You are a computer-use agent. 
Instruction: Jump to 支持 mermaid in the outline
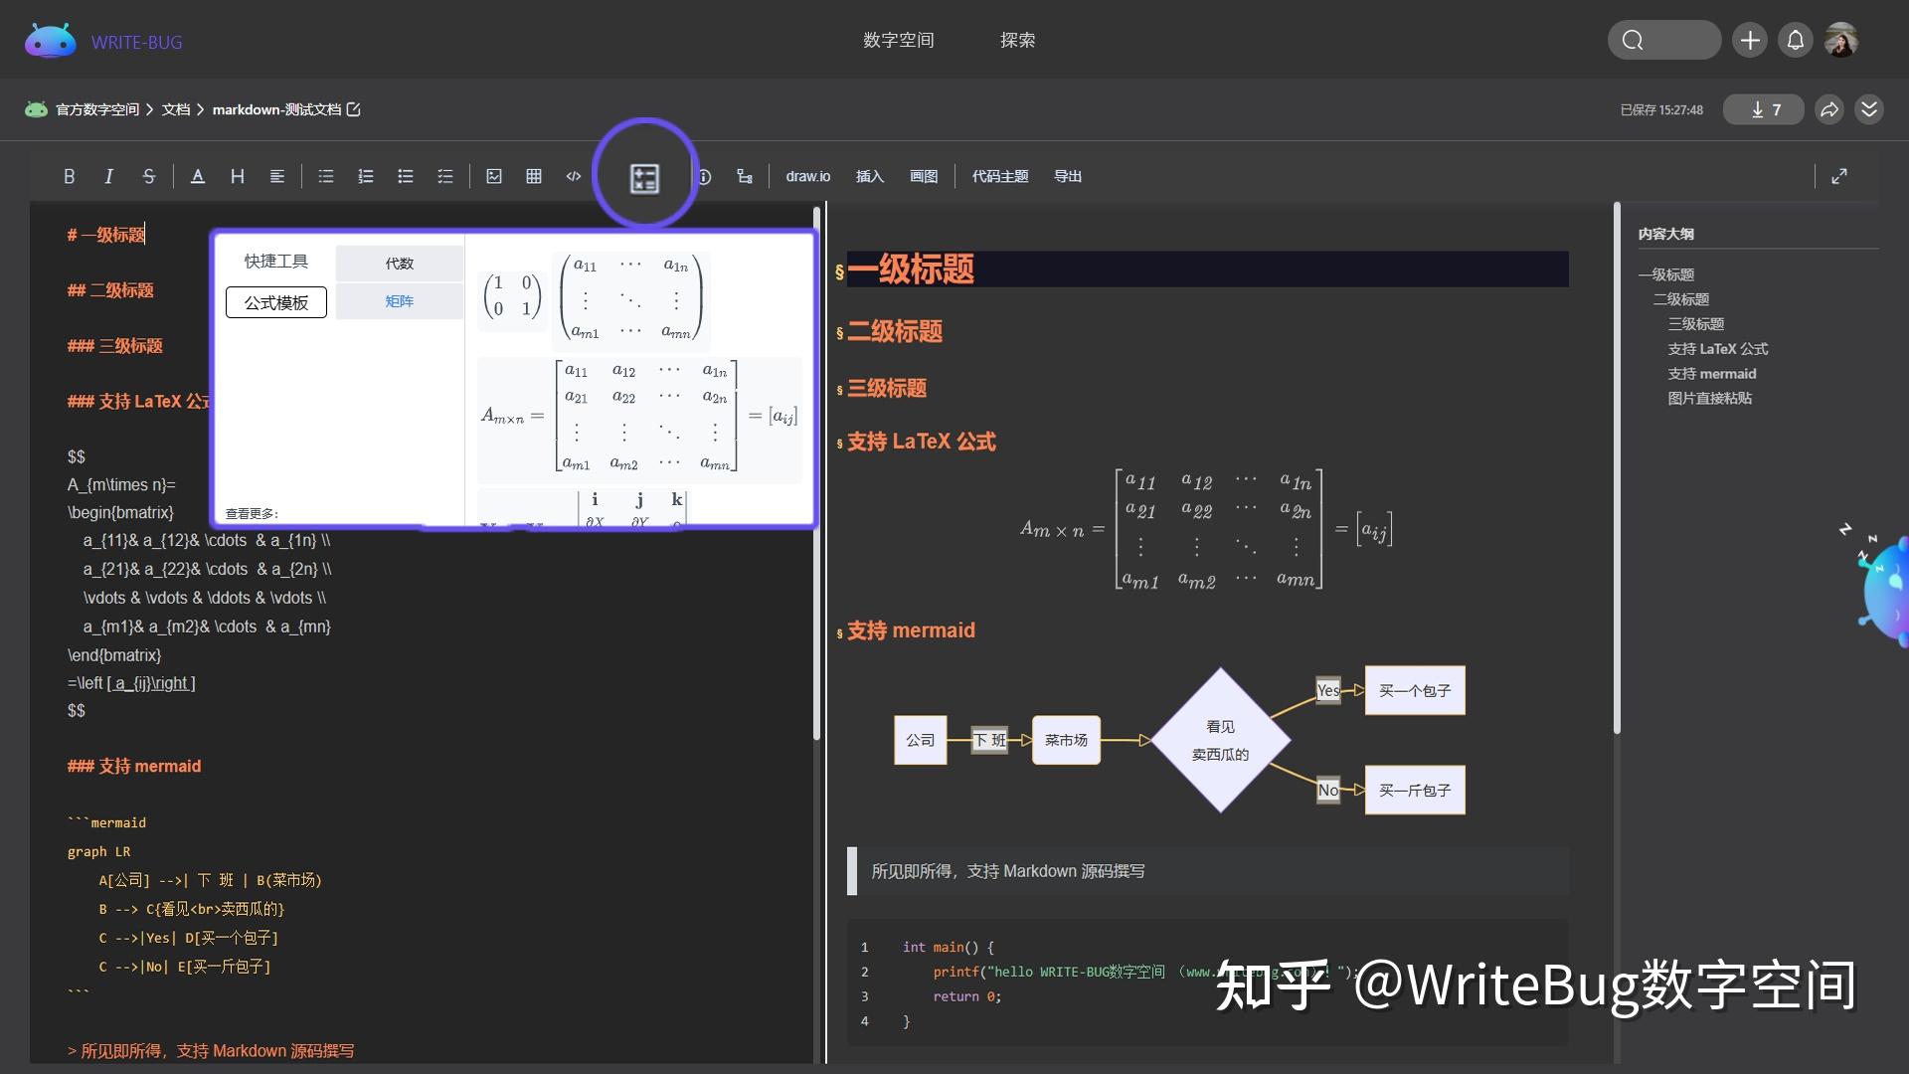tap(1712, 373)
